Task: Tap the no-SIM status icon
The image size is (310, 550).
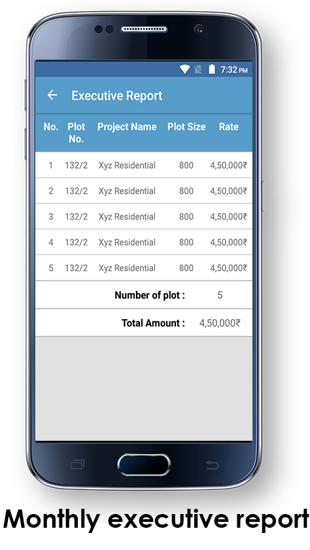Action: pyautogui.click(x=198, y=69)
